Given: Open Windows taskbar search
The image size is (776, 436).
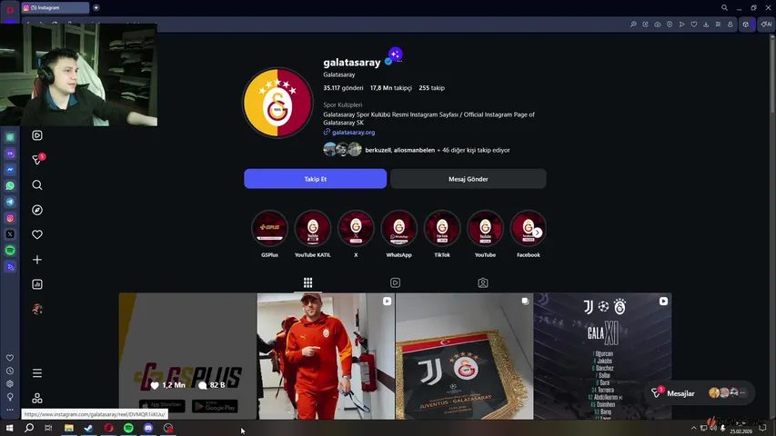Looking at the screenshot, I should [x=29, y=428].
